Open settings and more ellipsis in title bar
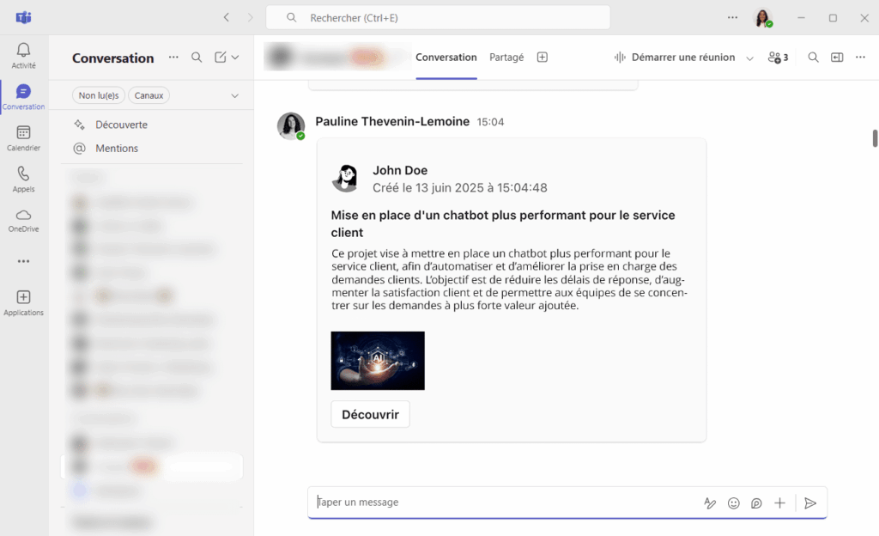879x536 pixels. tap(732, 17)
